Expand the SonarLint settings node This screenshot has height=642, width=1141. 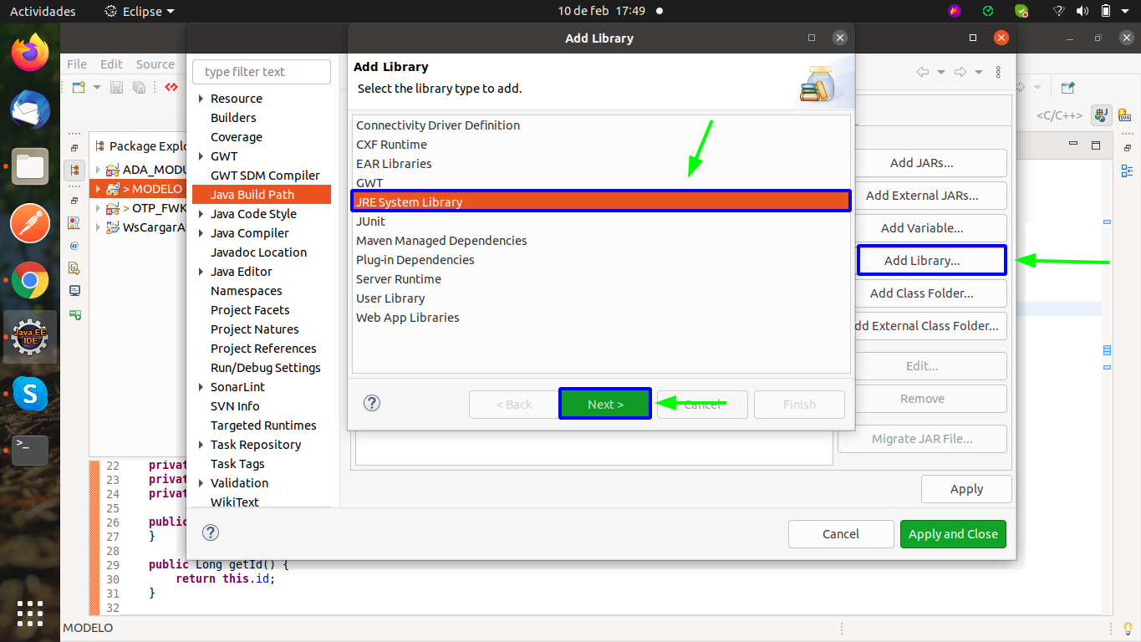pyautogui.click(x=201, y=387)
